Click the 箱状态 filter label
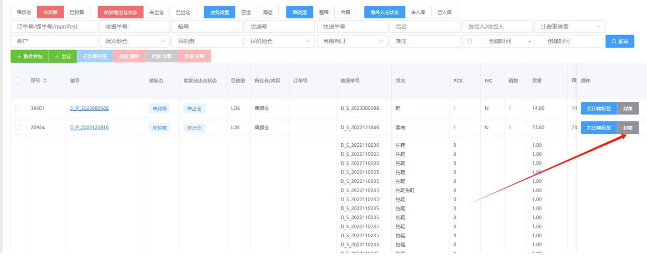This screenshot has height=266, width=647. click(x=24, y=12)
